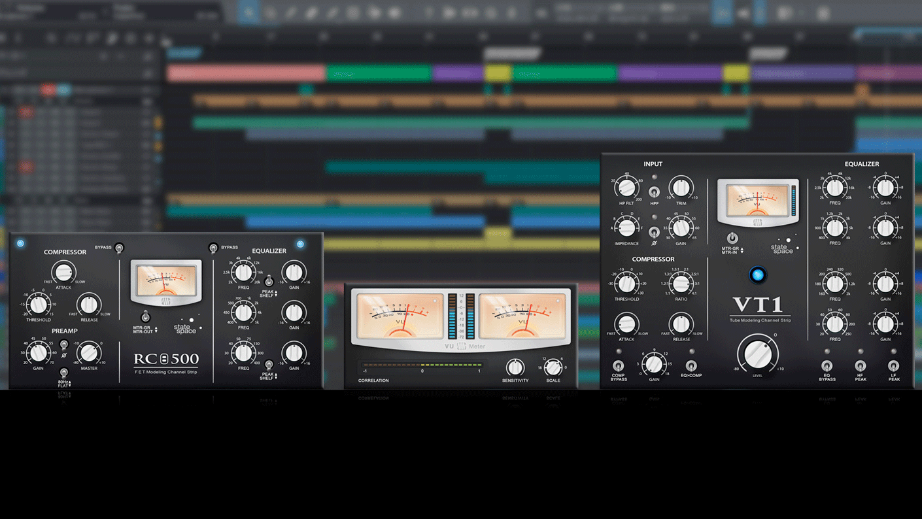Adjust the VU Meter SCALE knob

point(553,367)
